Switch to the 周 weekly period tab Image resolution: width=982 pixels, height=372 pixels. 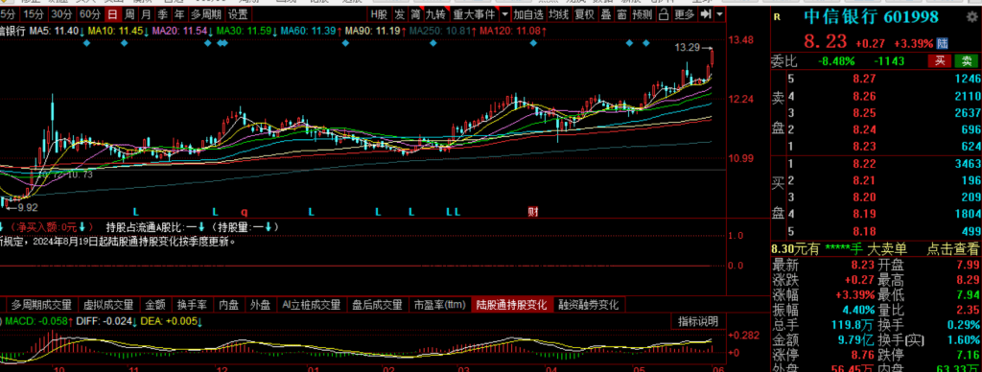point(129,13)
